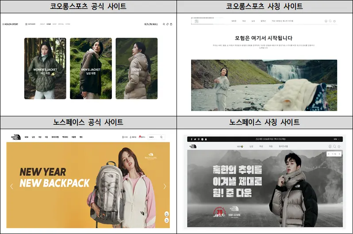Open the KRW currency dropdown
Viewport: 353px width, 234px height.
(336, 139)
